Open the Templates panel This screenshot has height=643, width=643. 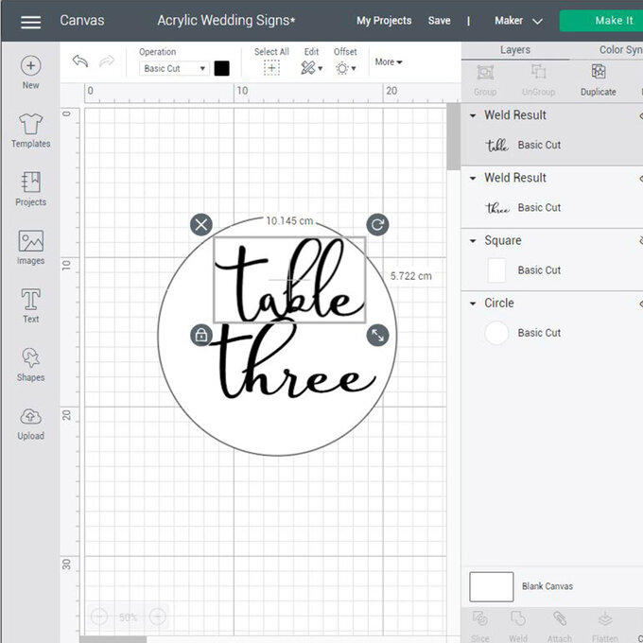[x=30, y=125]
